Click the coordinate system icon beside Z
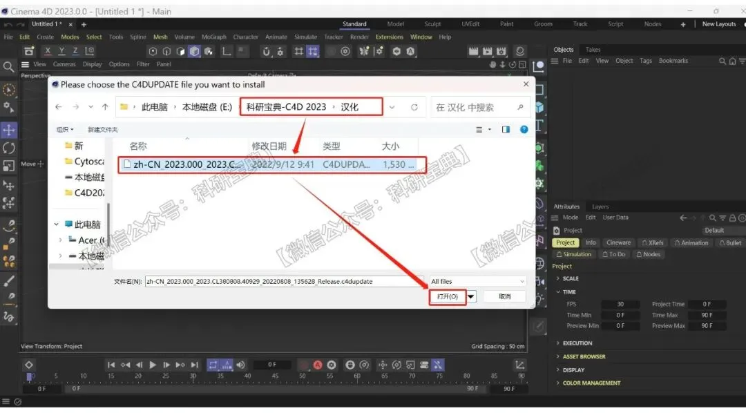Image resolution: width=746 pixels, height=413 pixels. click(89, 51)
